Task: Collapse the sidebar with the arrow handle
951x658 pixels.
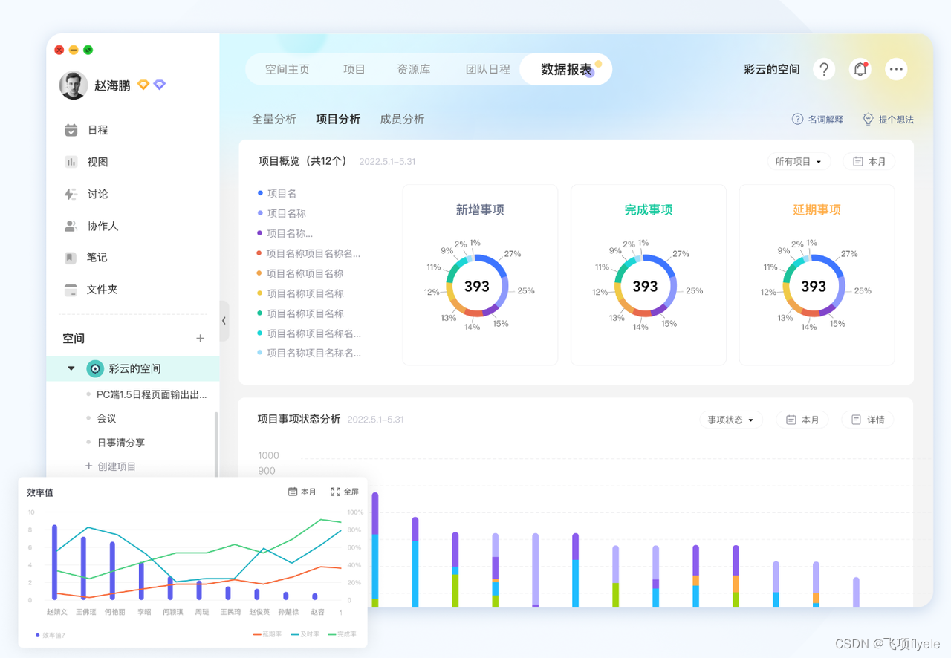Action: [x=224, y=321]
